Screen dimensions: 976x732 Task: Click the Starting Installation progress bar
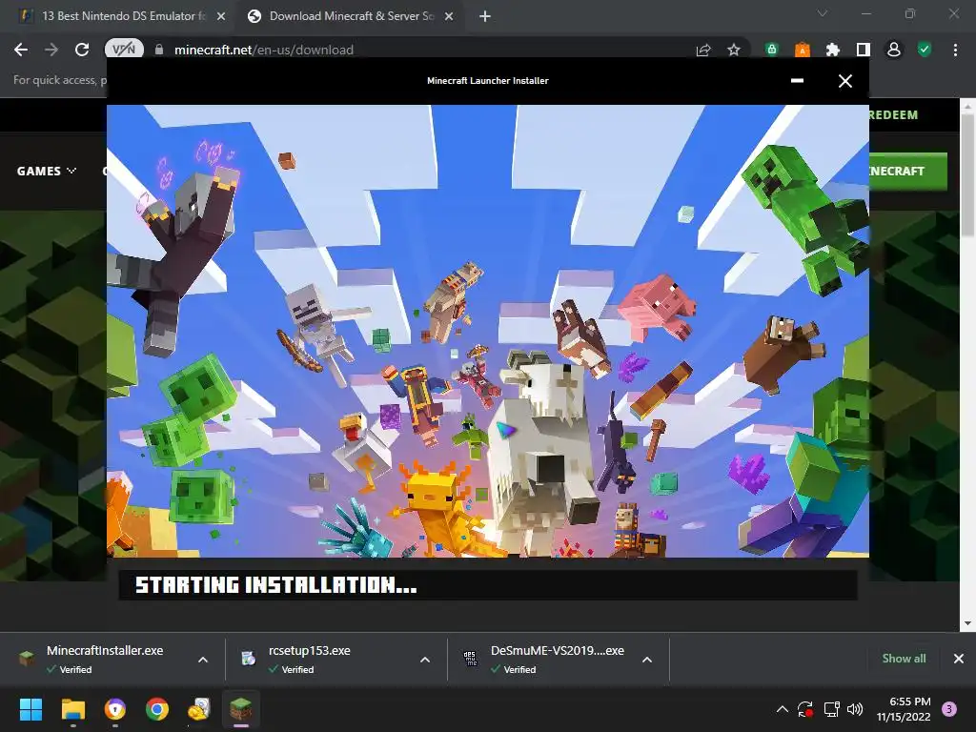[488, 585]
